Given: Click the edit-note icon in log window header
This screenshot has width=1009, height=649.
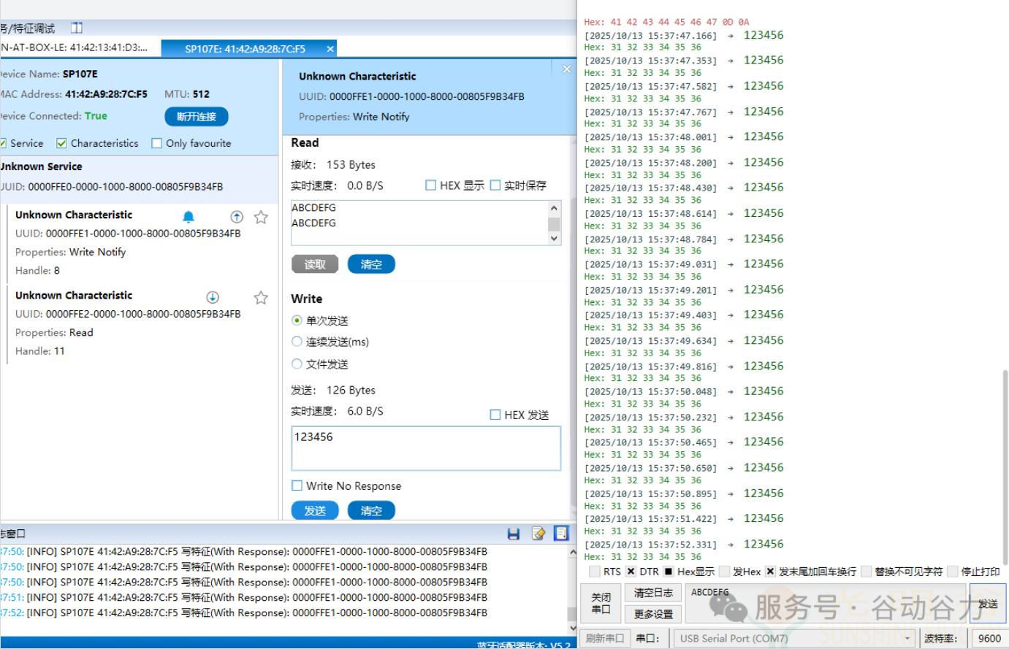Looking at the screenshot, I should point(538,534).
